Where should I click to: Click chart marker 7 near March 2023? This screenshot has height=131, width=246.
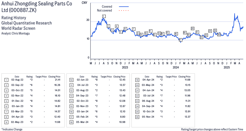tap(133, 29)
